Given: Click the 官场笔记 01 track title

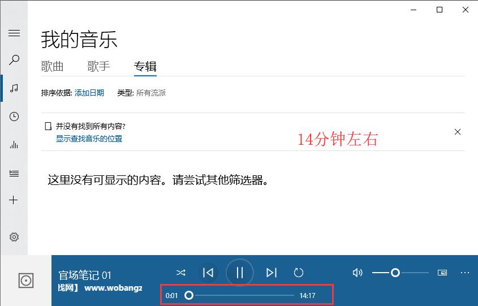Looking at the screenshot, I should pyautogui.click(x=85, y=275).
